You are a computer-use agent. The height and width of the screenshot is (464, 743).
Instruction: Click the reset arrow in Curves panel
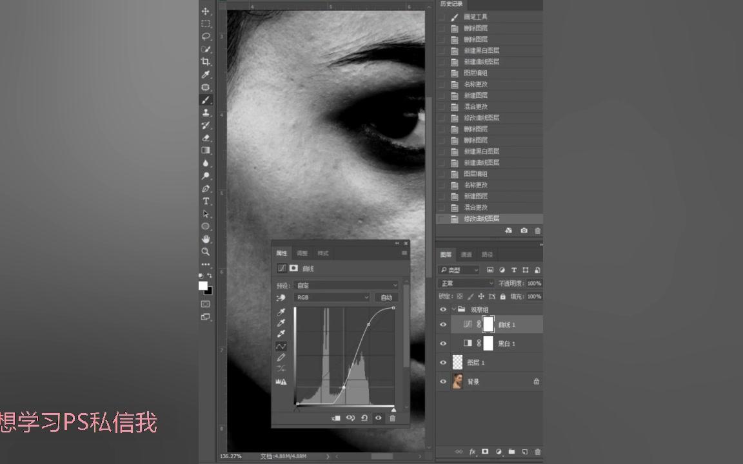pos(364,418)
